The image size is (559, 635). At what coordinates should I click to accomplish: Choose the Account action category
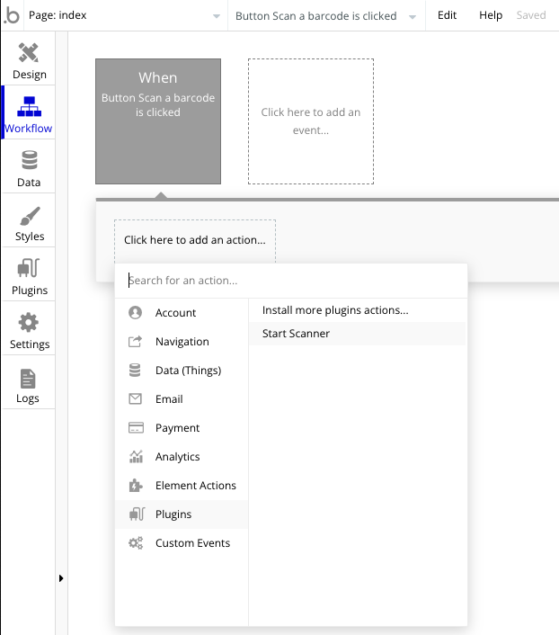coord(182,313)
